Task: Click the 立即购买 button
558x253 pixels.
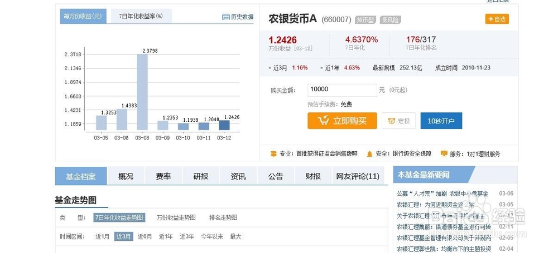Action: (342, 121)
